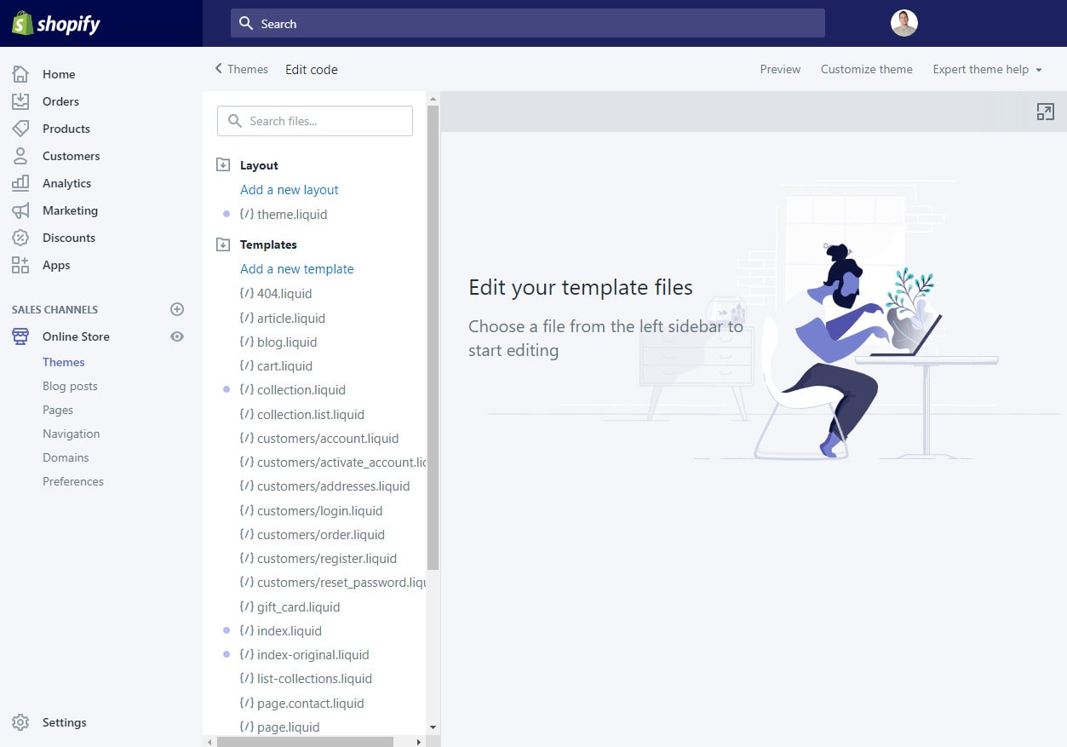This screenshot has height=747, width=1067.
Task: Collapse the Templates folder section
Action: point(223,244)
